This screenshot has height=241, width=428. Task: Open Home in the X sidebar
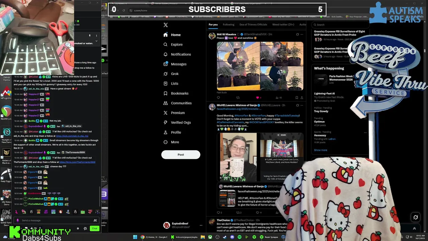172,35
